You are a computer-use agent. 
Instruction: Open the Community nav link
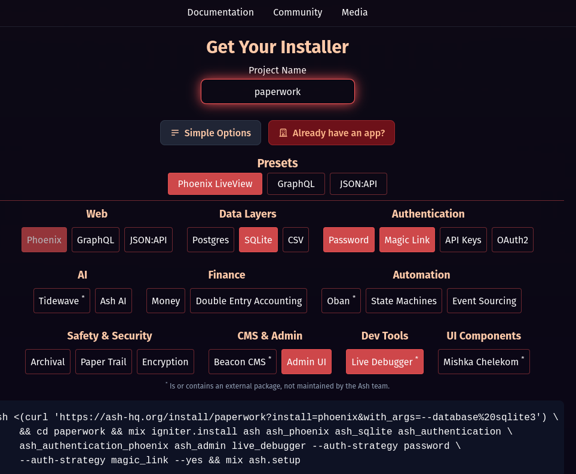point(298,13)
